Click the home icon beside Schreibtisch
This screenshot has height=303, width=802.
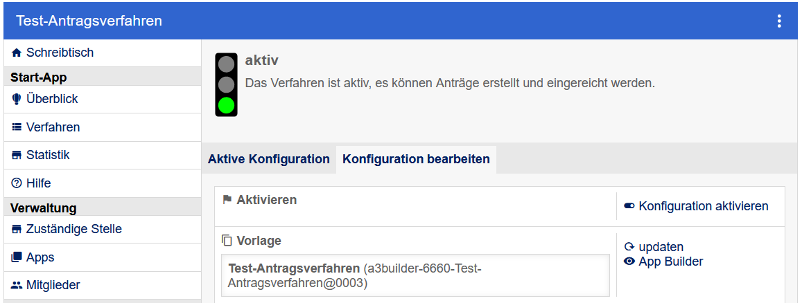pos(17,53)
